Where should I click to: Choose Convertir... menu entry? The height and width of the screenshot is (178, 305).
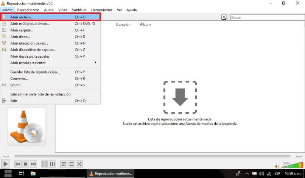(50, 78)
